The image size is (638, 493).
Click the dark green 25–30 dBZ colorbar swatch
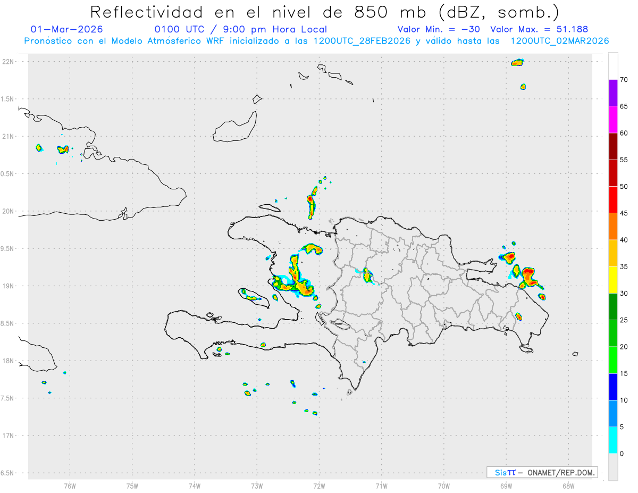point(613,307)
